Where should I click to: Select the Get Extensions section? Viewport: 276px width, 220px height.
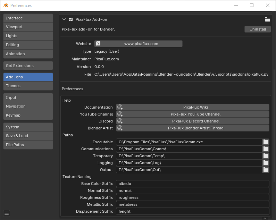[x=28, y=66]
